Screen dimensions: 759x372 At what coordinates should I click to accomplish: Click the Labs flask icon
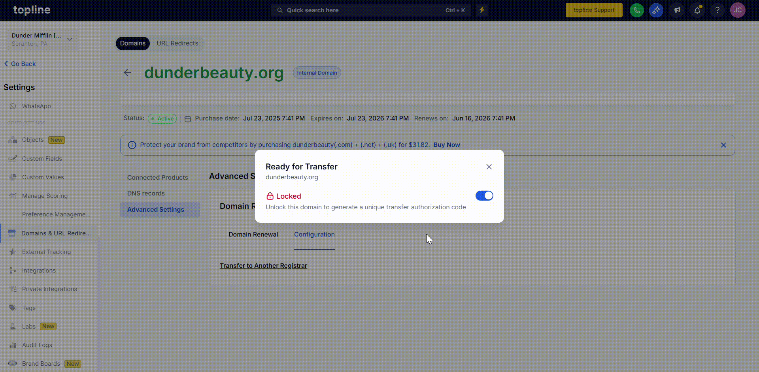[13, 327]
